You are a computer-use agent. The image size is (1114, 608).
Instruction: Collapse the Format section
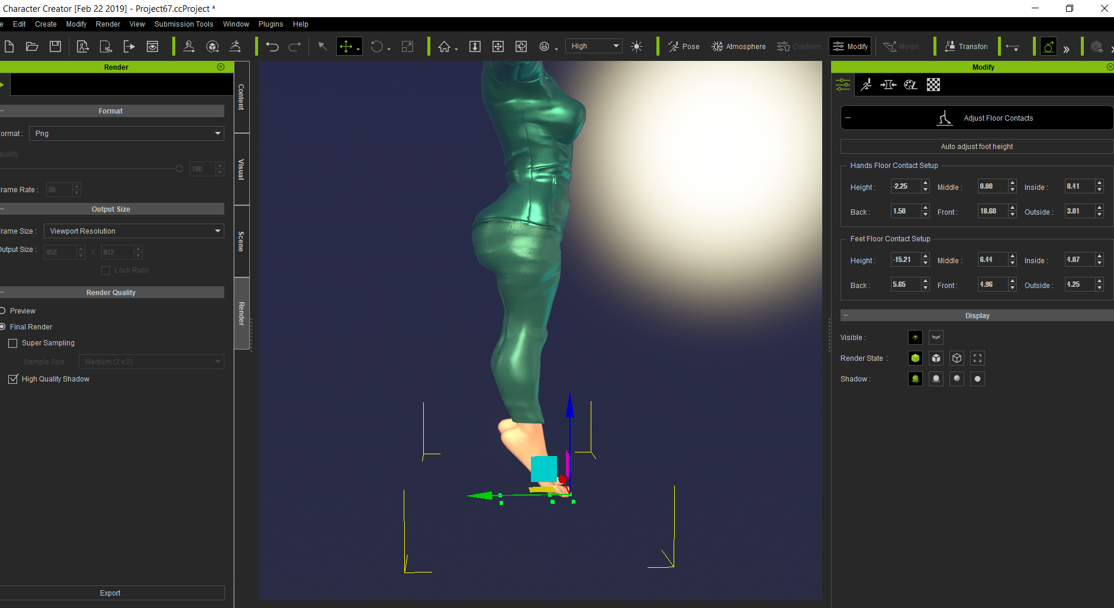[x=2, y=111]
